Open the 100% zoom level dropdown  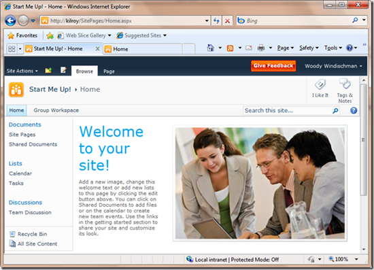tap(356, 259)
